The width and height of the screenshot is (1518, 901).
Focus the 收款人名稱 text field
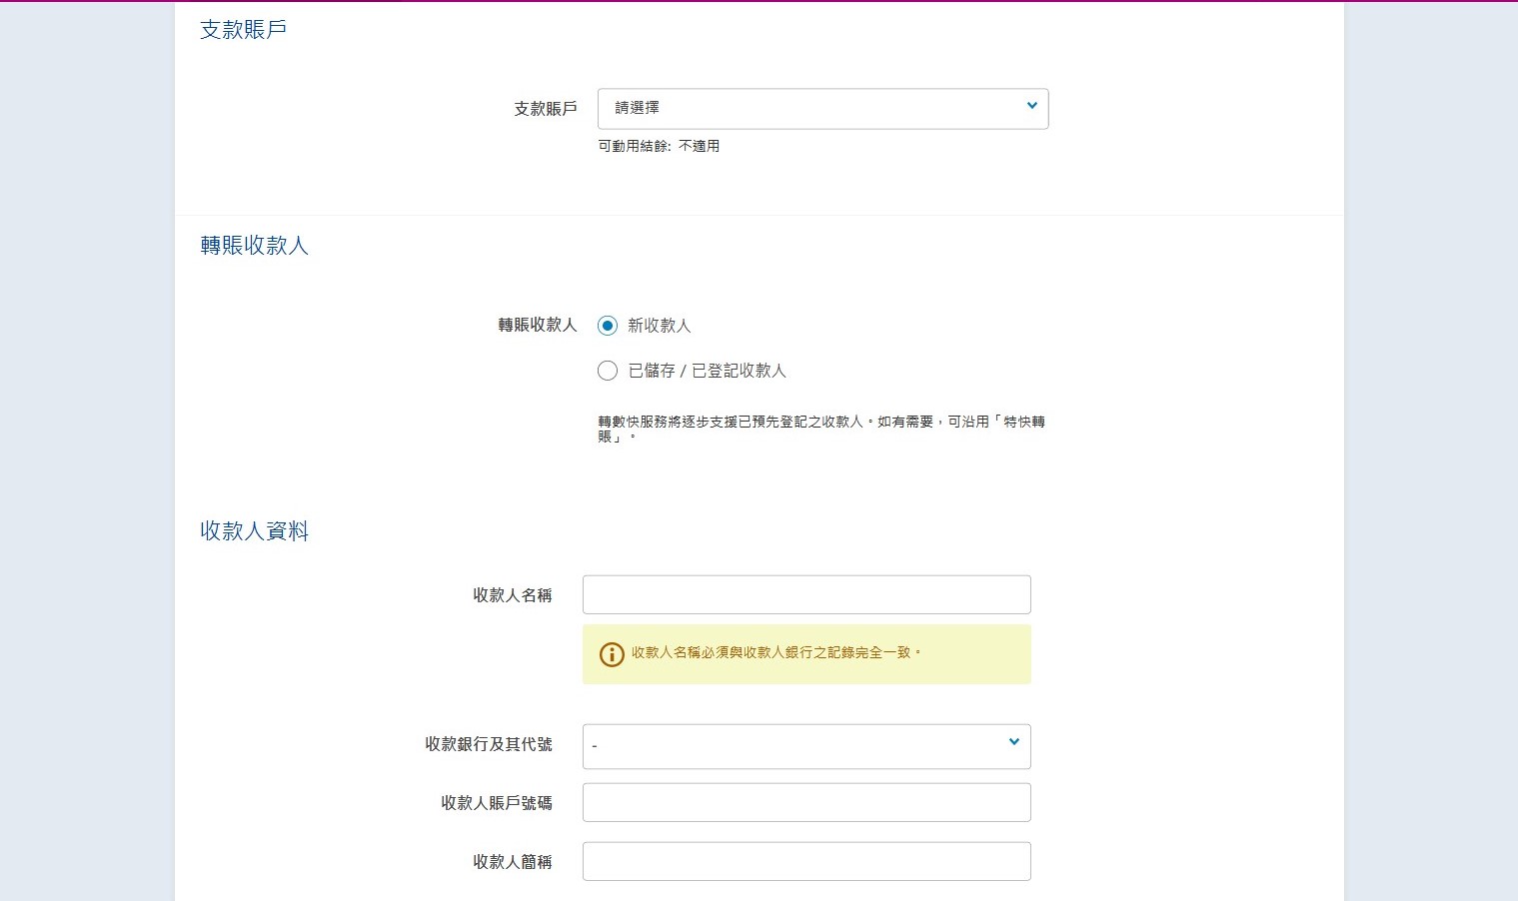(x=805, y=594)
